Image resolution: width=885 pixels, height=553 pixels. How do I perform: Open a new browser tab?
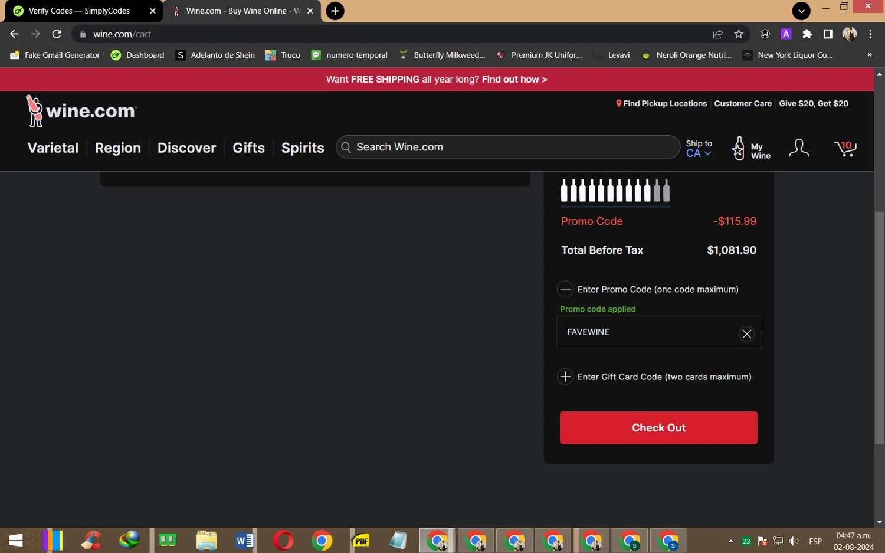coord(335,11)
